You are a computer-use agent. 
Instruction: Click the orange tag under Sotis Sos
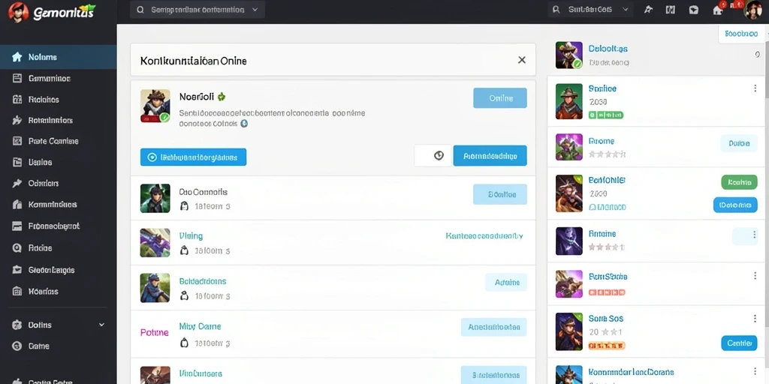point(607,346)
